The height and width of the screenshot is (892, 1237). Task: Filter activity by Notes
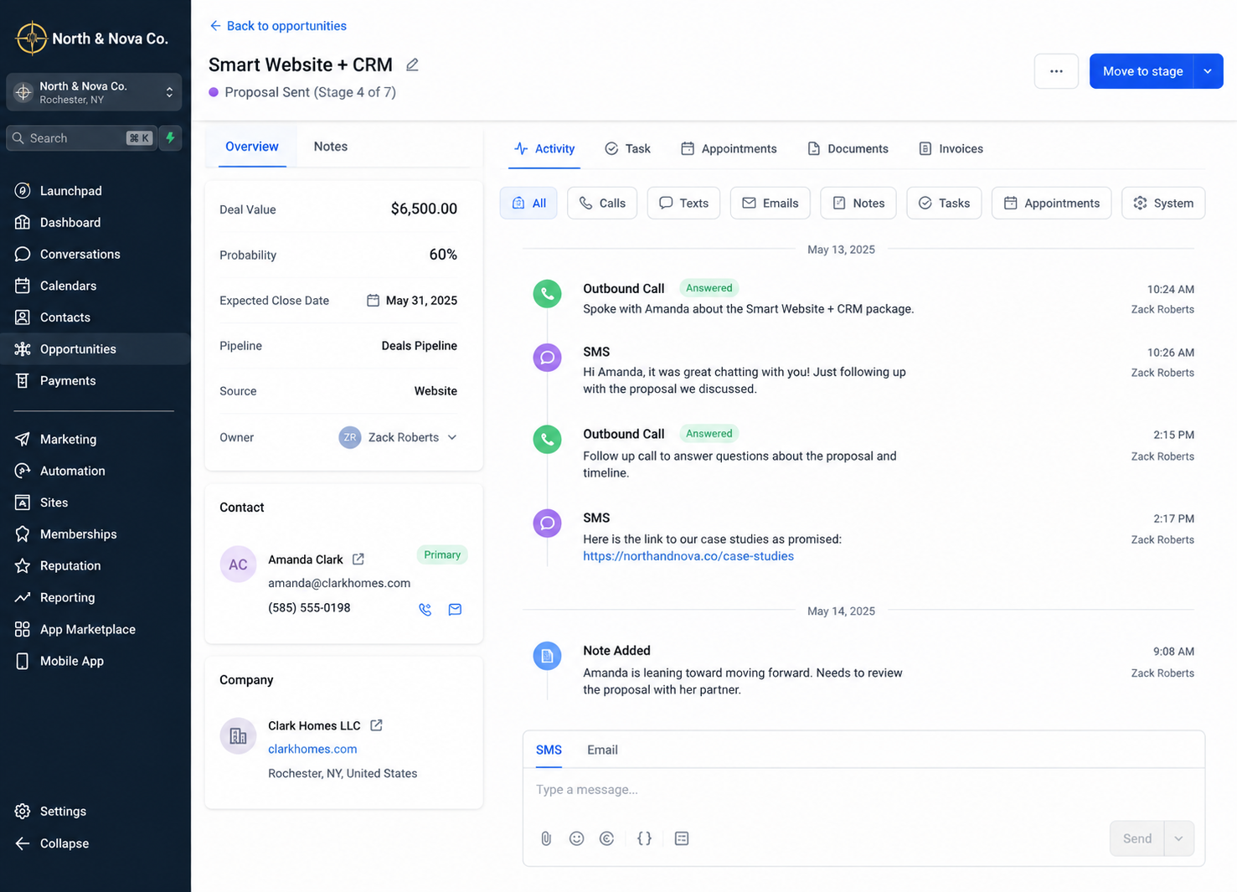858,204
